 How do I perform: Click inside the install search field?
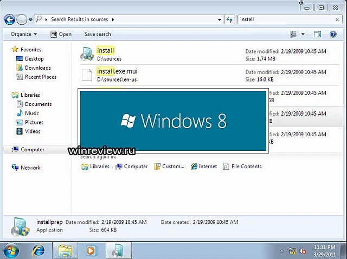[285, 19]
